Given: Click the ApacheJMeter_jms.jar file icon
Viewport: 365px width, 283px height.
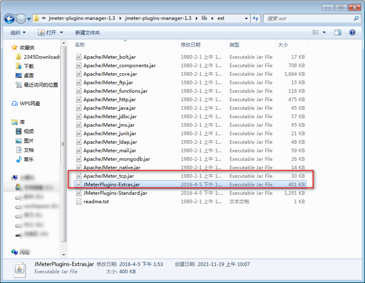Looking at the screenshot, I should pos(78,125).
